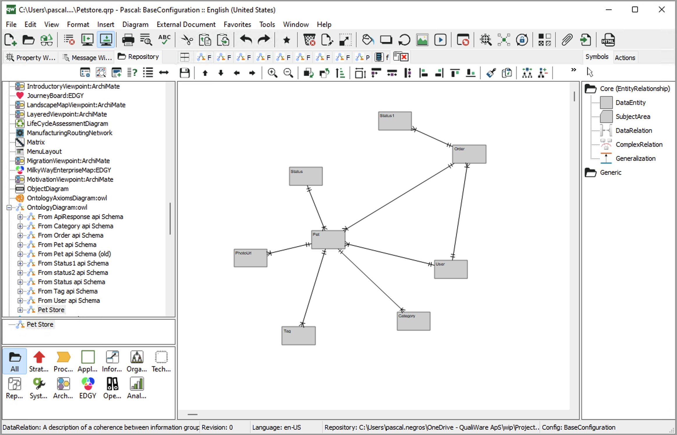Open the Message Window tab

(x=87, y=57)
